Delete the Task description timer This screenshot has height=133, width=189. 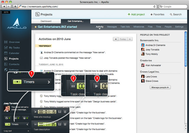[65, 124]
